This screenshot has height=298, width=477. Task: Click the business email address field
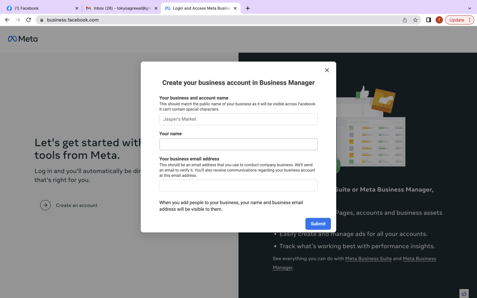(238, 185)
